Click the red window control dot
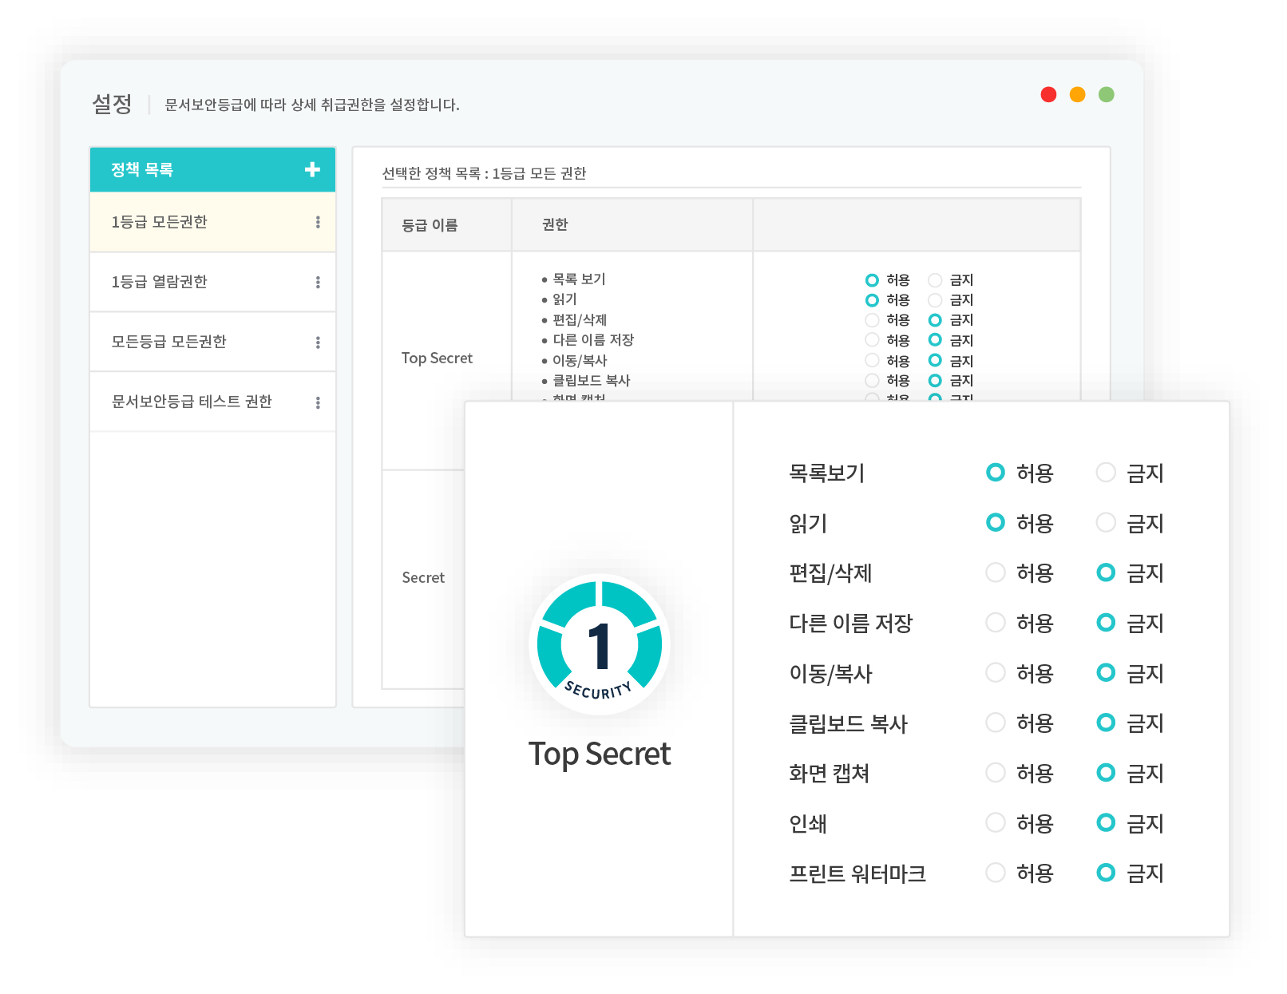Viewport: 1287px width, 994px height. pos(1048,95)
